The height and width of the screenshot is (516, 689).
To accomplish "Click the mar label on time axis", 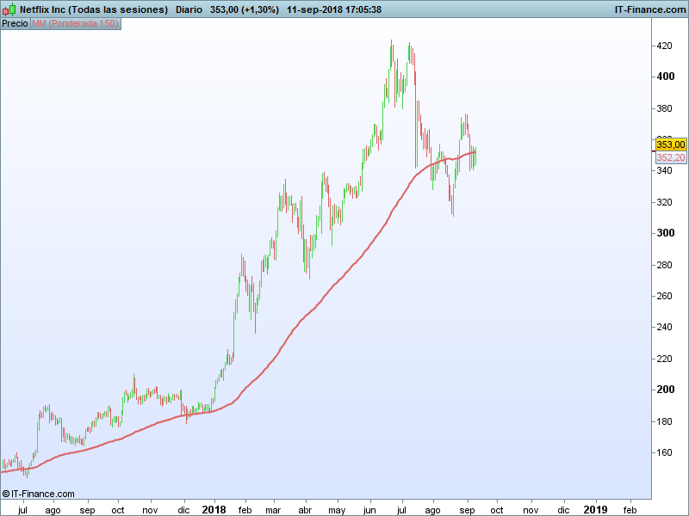I will pyautogui.click(x=273, y=510).
